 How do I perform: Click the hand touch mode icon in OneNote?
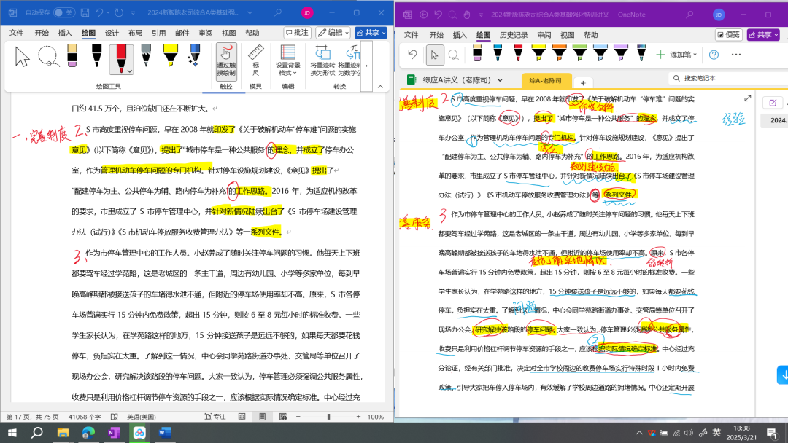coord(467,15)
